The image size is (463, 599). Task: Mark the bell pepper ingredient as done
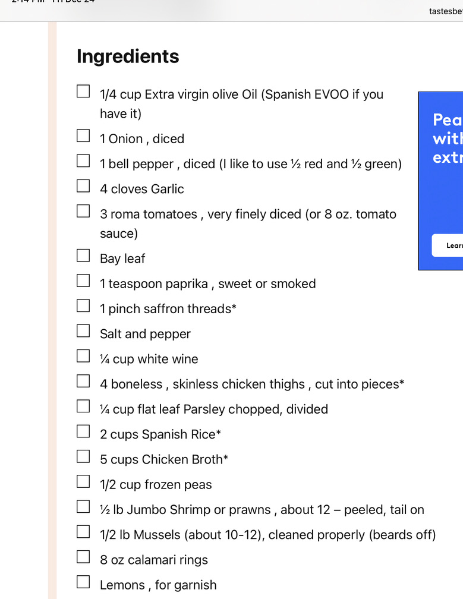[83, 161]
